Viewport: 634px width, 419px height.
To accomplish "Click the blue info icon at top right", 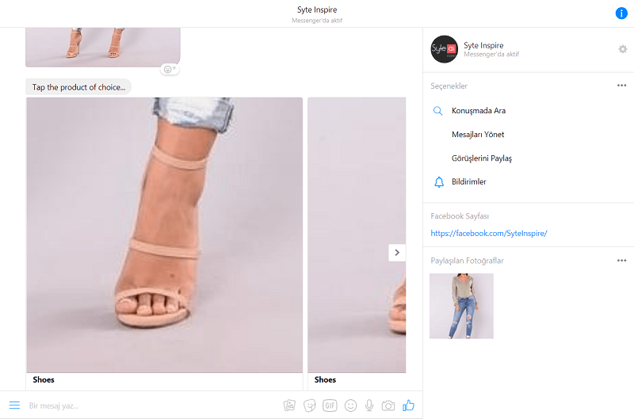I will click(x=622, y=13).
